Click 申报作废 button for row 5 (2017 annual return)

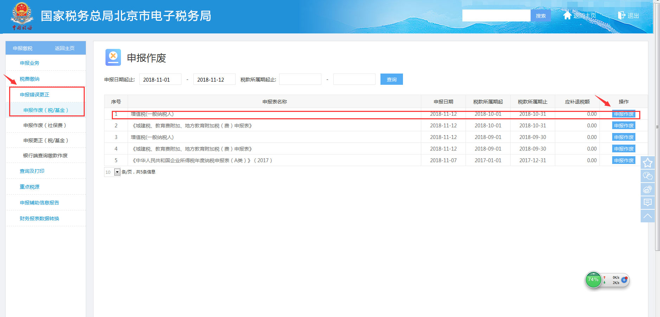pyautogui.click(x=624, y=160)
